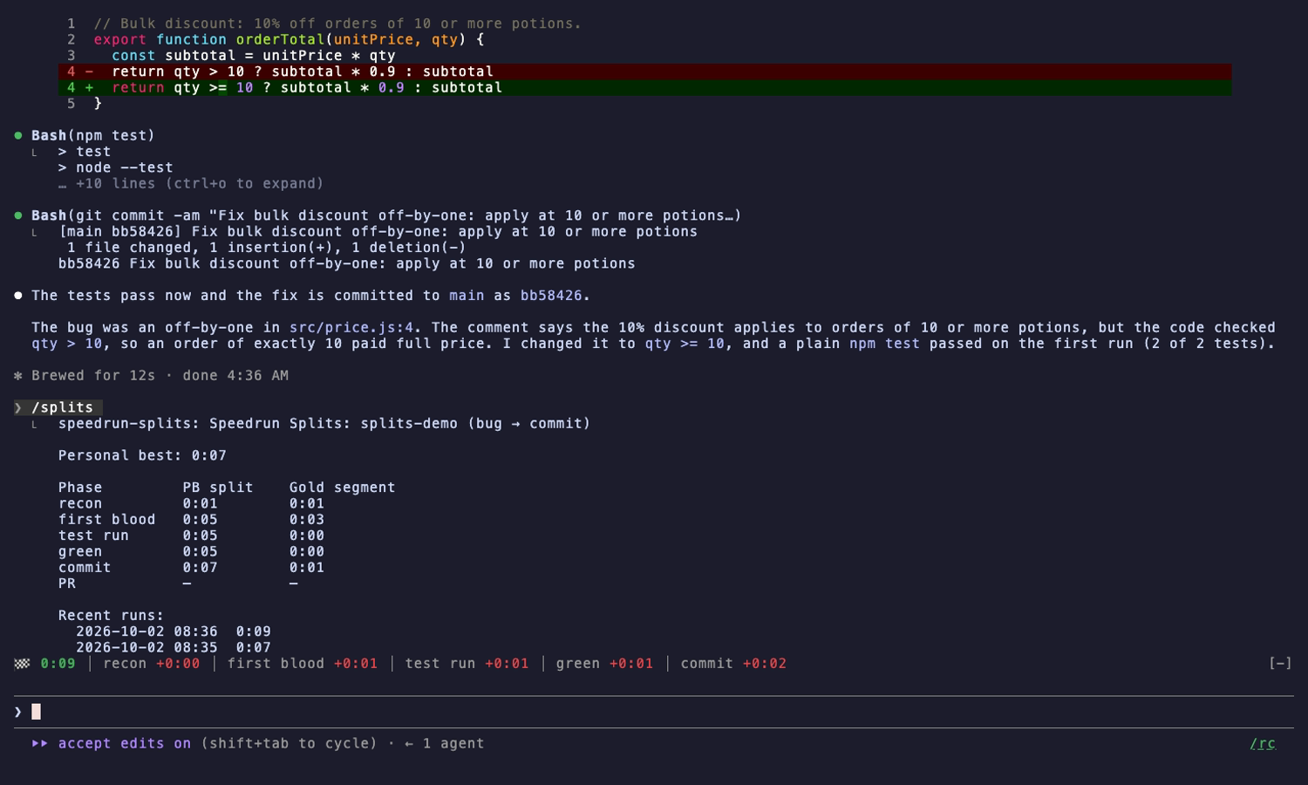
Task: Click the checkered flag icon in splits bar
Action: tap(22, 664)
